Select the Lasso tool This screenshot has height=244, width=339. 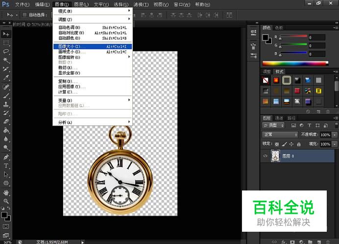[x=6, y=52]
